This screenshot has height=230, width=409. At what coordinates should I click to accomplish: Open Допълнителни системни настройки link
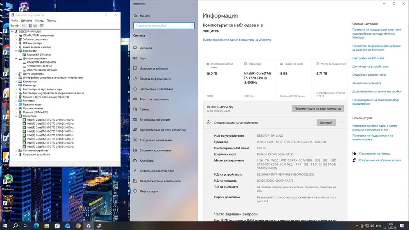[x=377, y=92]
